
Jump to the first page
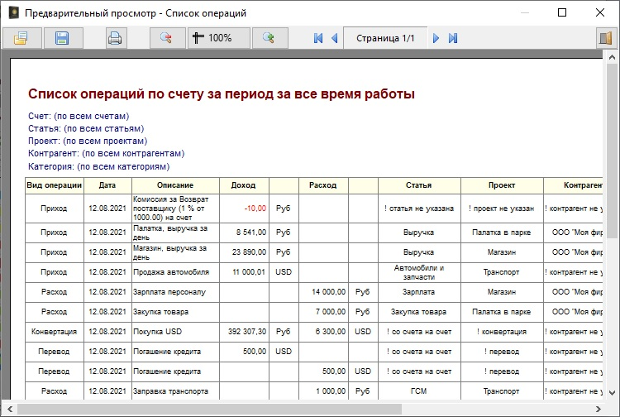pos(318,38)
